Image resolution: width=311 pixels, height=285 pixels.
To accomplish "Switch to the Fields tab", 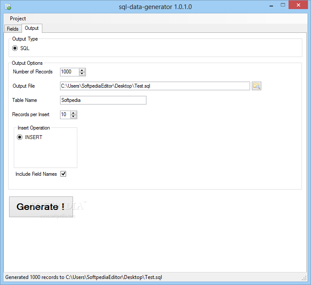I will click(13, 29).
